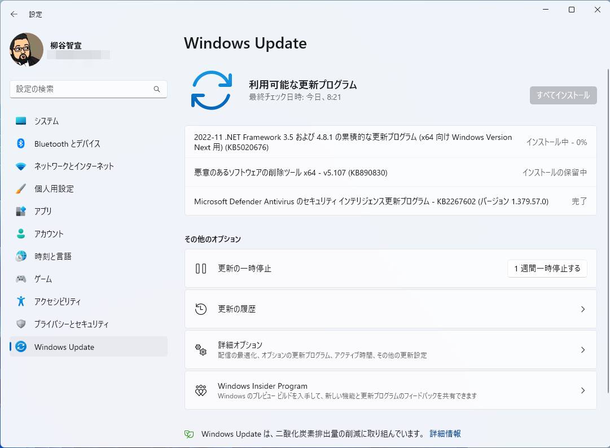Click the pause icon beside 更新の一時停止

pyautogui.click(x=201, y=269)
